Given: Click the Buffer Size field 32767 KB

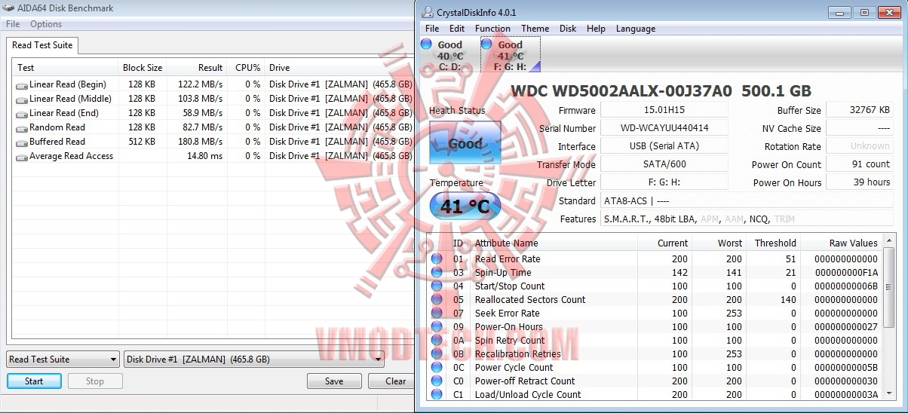Looking at the screenshot, I should tap(860, 110).
